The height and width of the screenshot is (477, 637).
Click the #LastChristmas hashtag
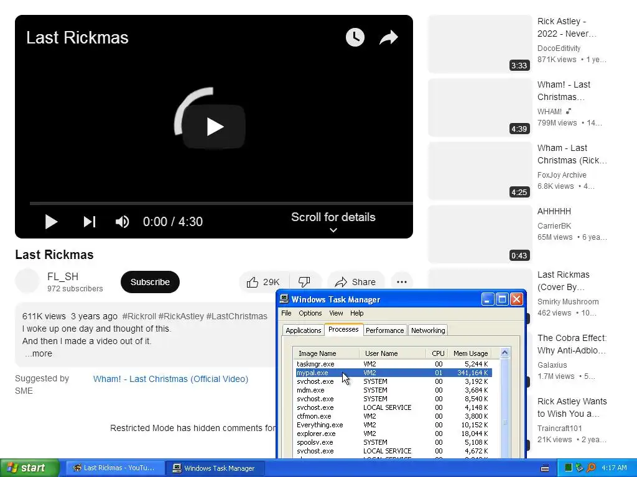237,316
